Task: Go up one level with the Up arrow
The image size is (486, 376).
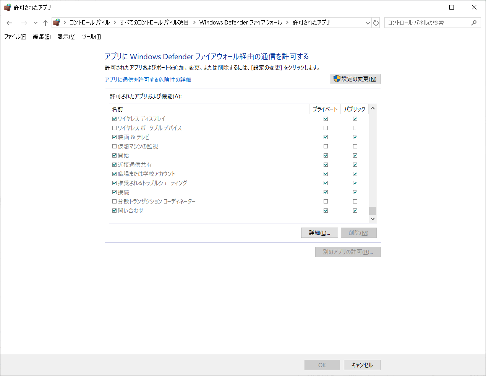Action: [45, 23]
